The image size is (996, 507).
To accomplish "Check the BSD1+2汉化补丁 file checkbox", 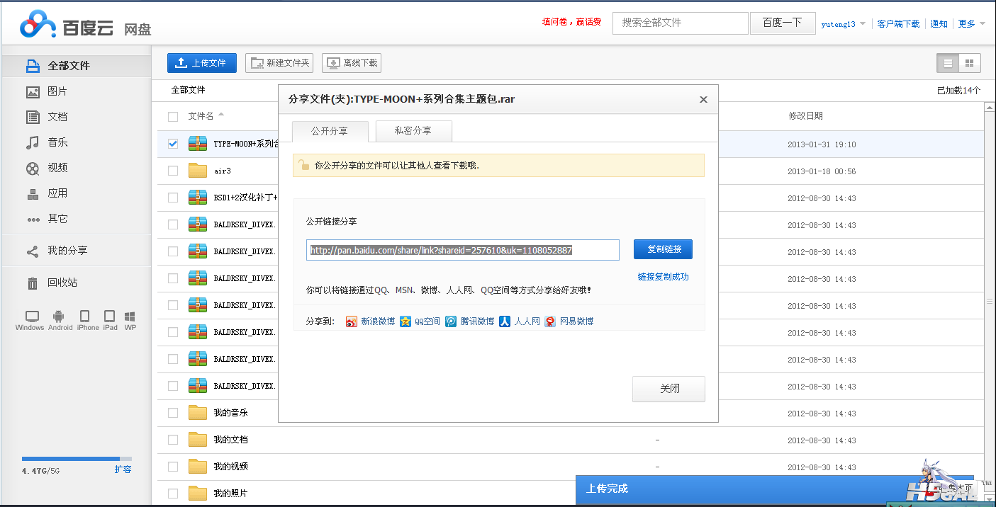I will click(173, 198).
